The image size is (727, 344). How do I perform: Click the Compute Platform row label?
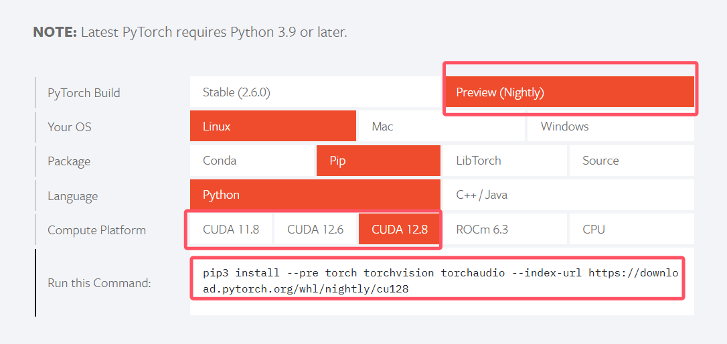click(x=96, y=230)
